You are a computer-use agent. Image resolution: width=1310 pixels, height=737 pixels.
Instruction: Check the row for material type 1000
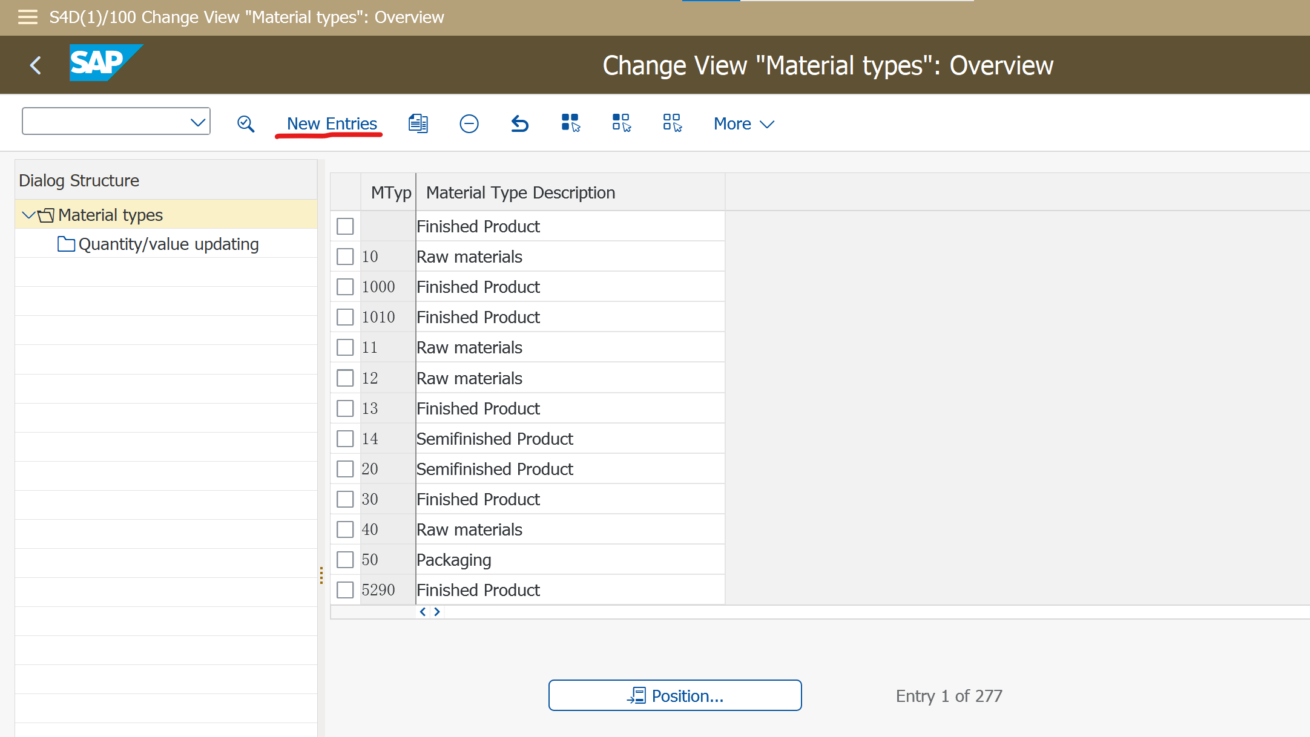tap(345, 287)
